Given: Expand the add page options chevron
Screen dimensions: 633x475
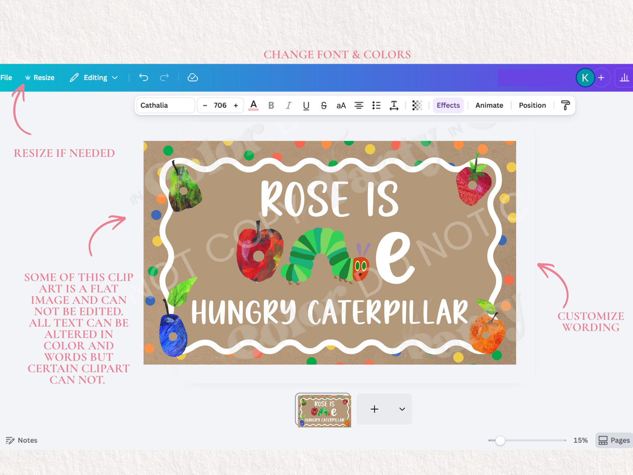Looking at the screenshot, I should pos(402,409).
